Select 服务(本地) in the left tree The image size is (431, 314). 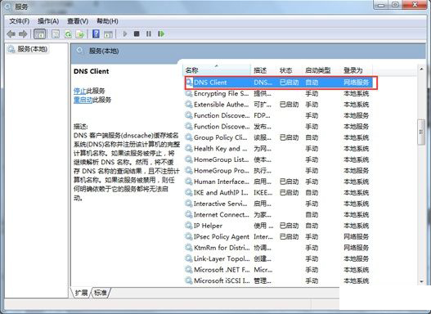[33, 49]
